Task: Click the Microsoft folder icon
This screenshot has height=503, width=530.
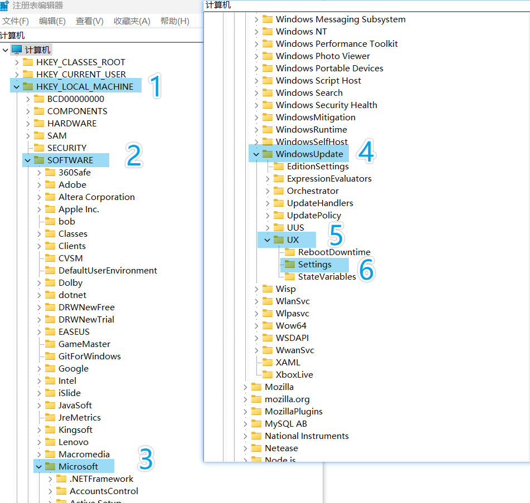Action: click(50, 466)
